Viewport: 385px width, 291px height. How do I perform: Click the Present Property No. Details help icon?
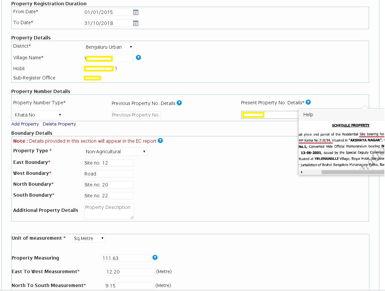[x=308, y=102]
